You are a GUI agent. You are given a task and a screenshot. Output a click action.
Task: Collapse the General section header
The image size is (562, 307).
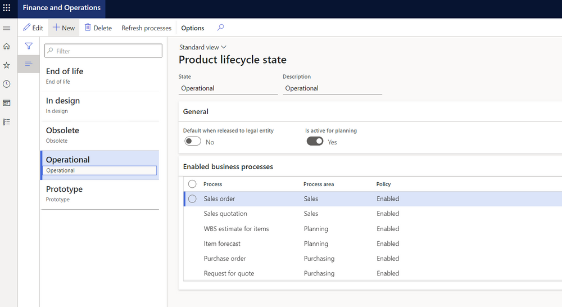196,111
